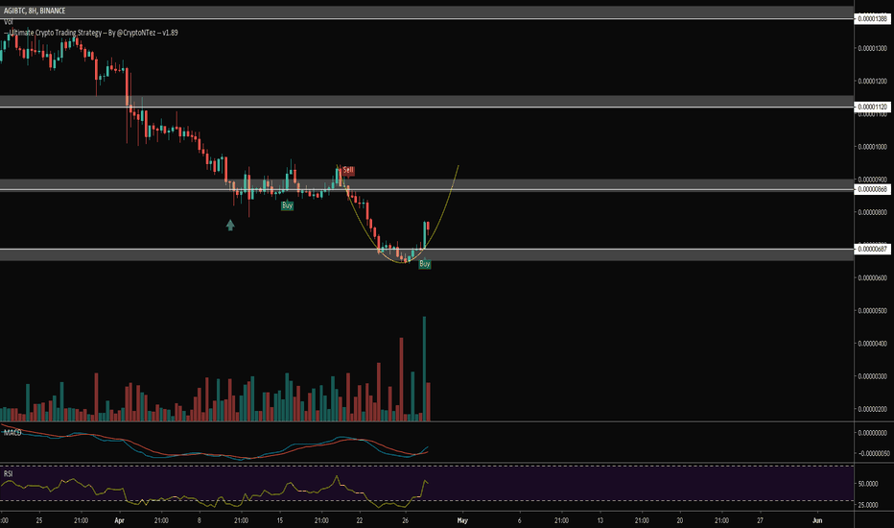
Task: Click the -0.00000050 MACD axis value
Action: [874, 454]
